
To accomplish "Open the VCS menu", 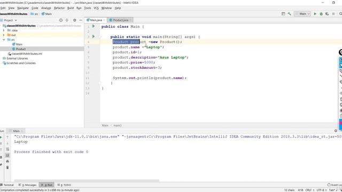I will pos(96,8).
